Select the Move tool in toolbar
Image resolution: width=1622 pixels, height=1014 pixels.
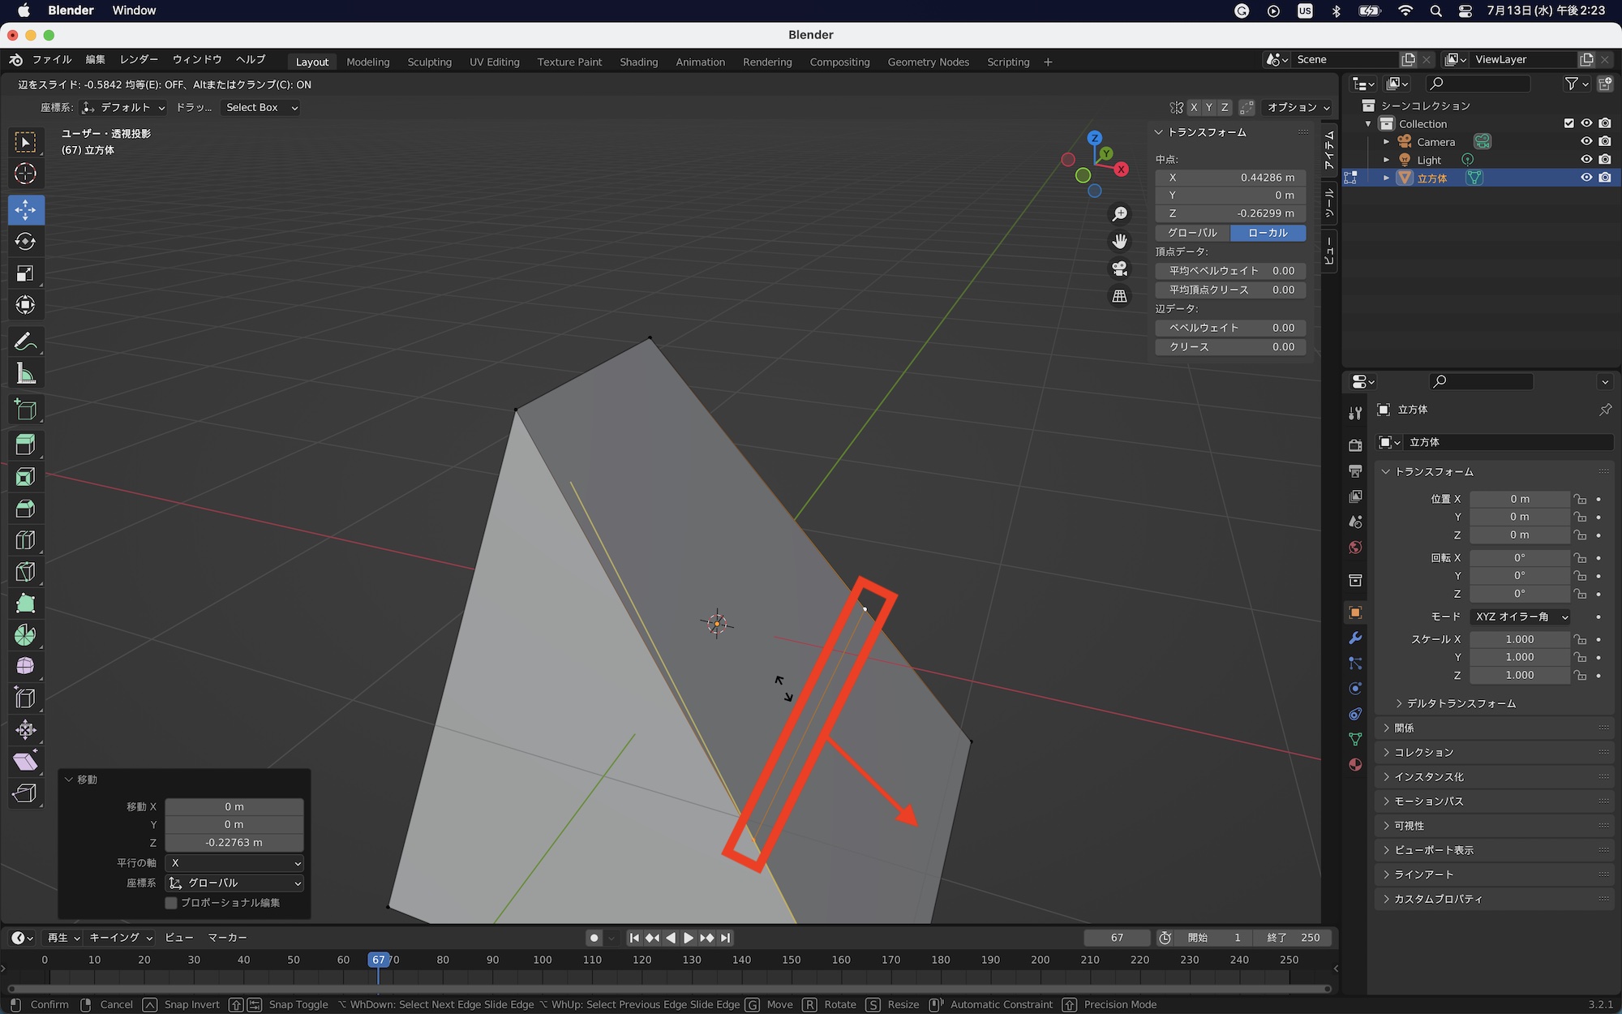[25, 210]
